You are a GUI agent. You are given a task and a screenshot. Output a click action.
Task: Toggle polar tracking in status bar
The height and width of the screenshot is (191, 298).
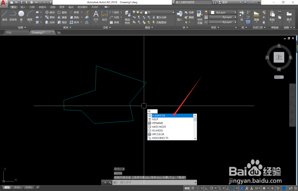212,188
